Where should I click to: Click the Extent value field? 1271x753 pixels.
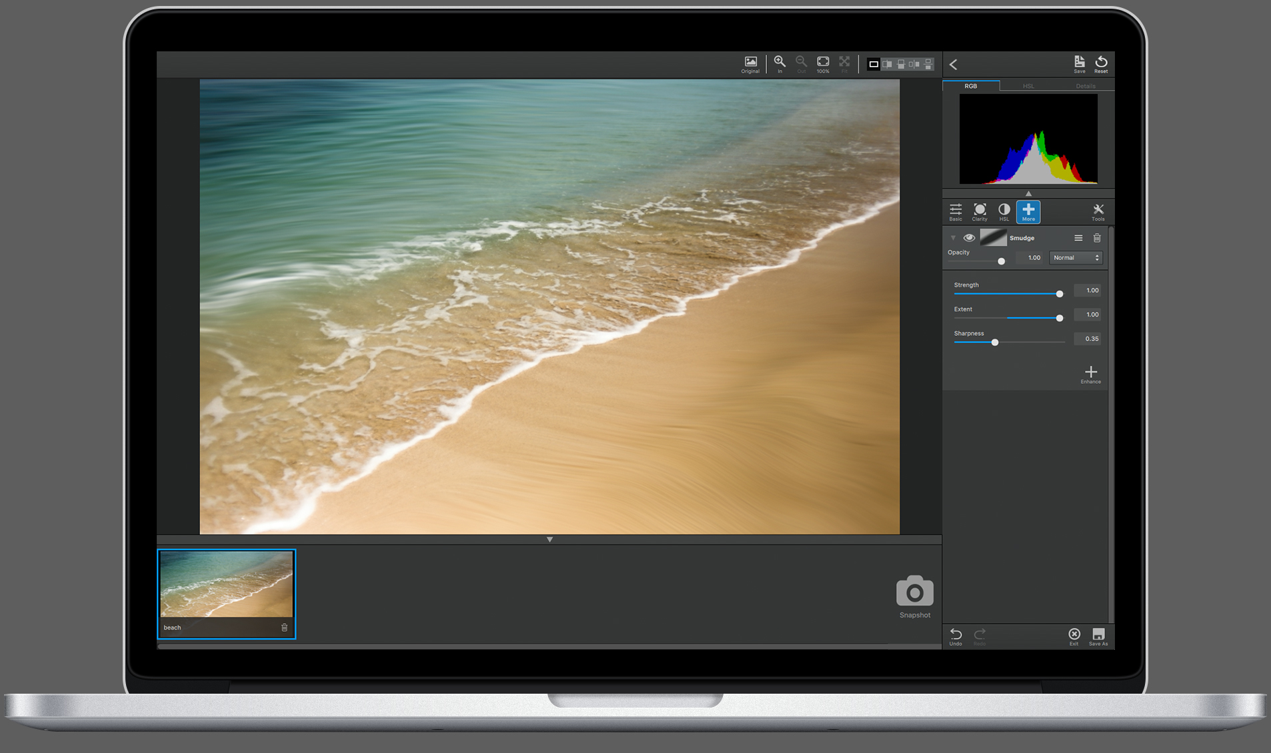point(1088,315)
